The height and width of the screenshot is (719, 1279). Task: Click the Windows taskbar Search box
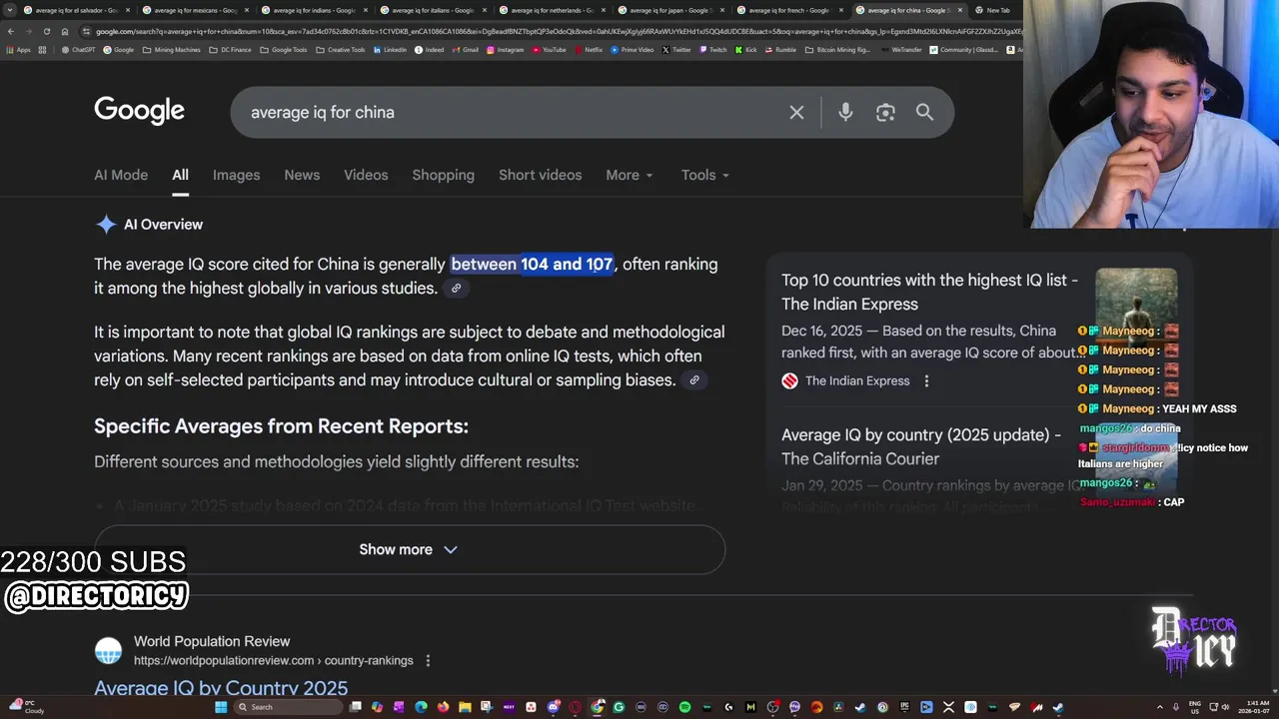[287, 707]
